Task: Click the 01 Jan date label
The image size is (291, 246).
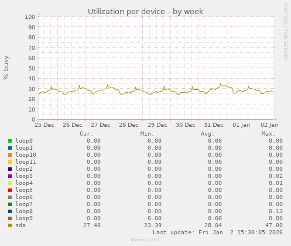Action: pos(241,125)
